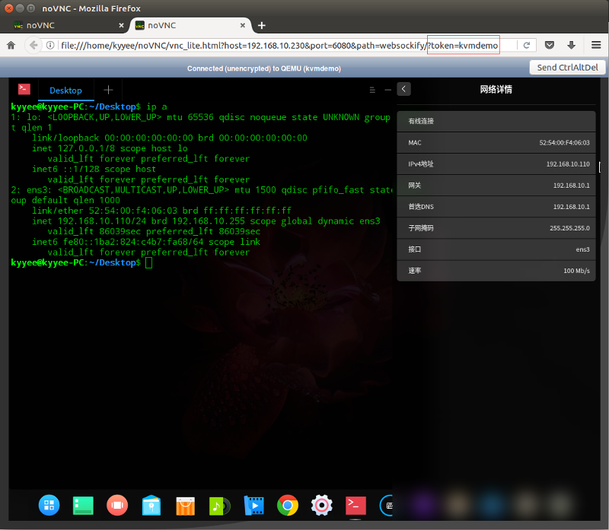This screenshot has width=609, height=530.
Task: Click the highlighted token=kvmdemo text in the URL
Action: pos(463,45)
